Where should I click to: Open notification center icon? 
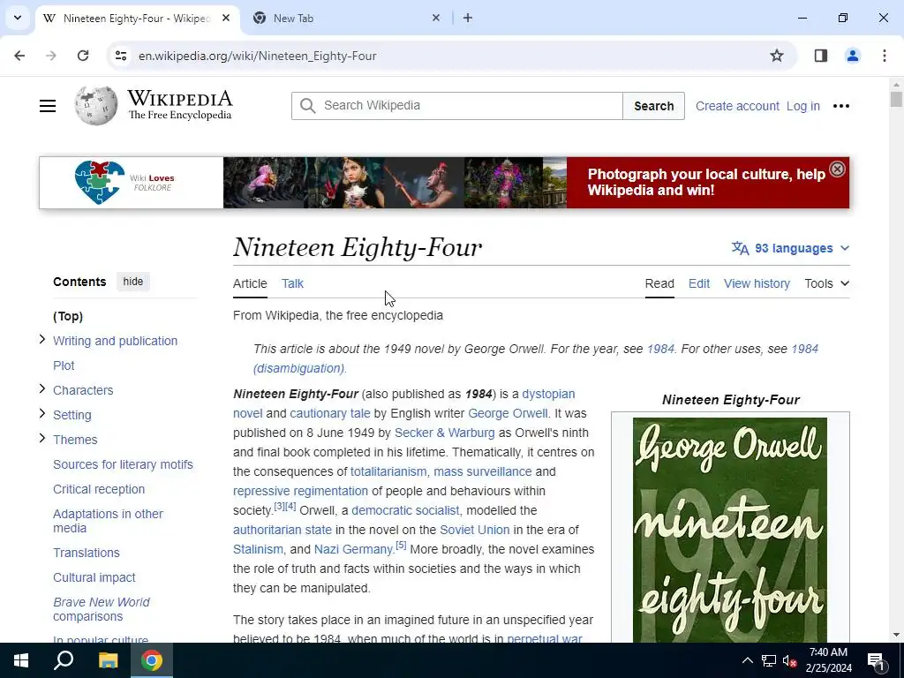point(876,660)
